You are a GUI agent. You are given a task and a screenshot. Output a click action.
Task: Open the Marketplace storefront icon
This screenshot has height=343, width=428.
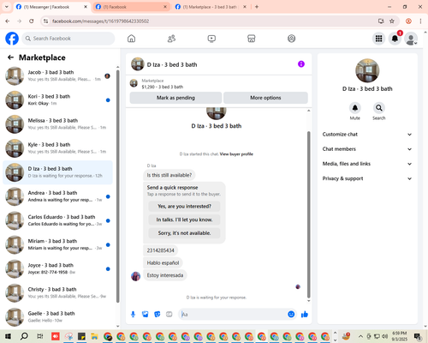click(251, 39)
